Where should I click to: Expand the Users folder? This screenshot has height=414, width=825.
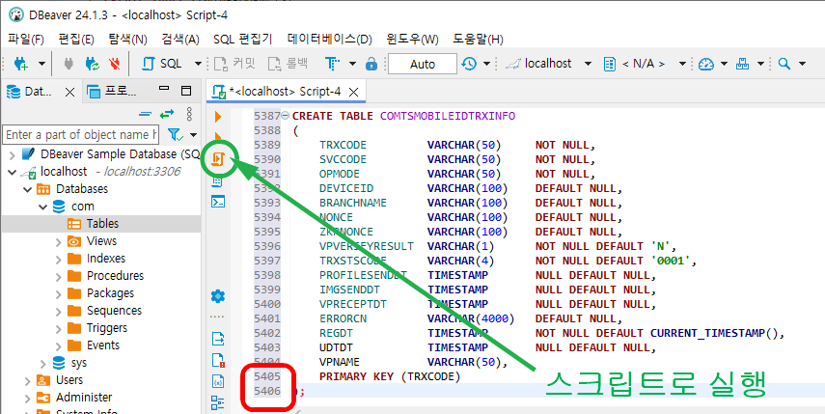[27, 380]
